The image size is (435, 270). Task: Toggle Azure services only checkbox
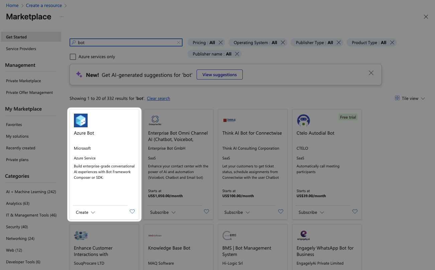click(73, 56)
